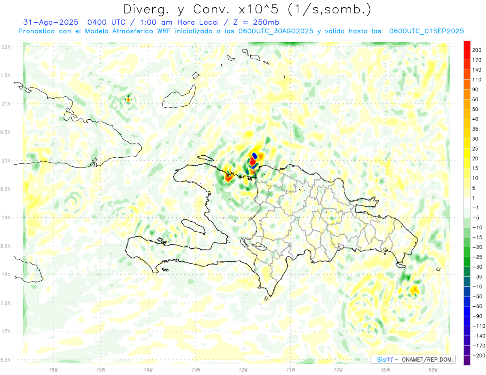The height and width of the screenshot is (375, 486).
Task: Click the '-25' colorbar value
Action: click(x=477, y=257)
